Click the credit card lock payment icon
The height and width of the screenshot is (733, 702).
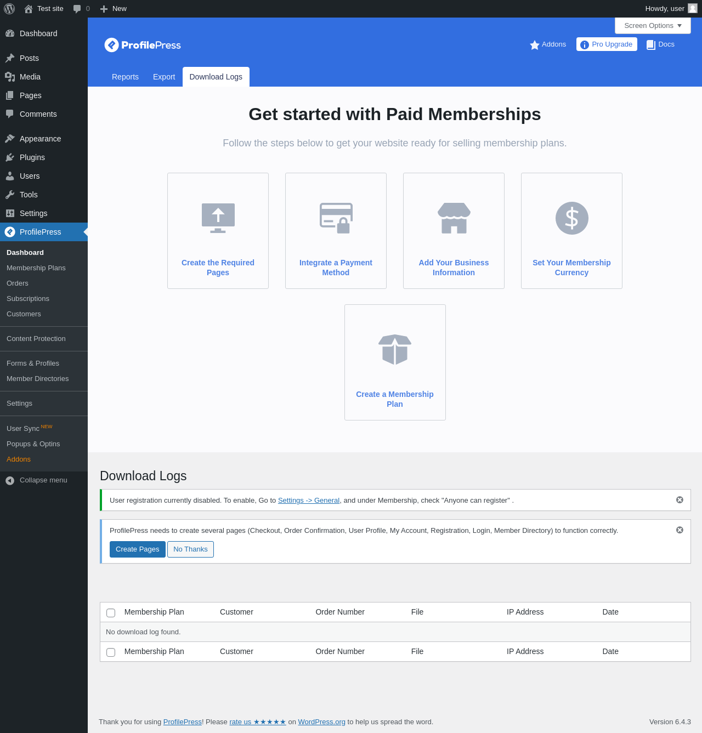[336, 218]
